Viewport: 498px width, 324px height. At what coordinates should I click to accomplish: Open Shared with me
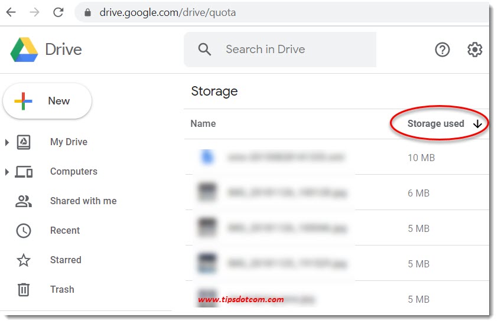click(x=83, y=201)
